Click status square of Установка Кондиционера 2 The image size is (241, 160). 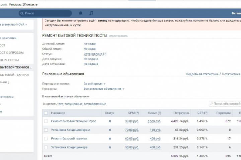(110, 130)
